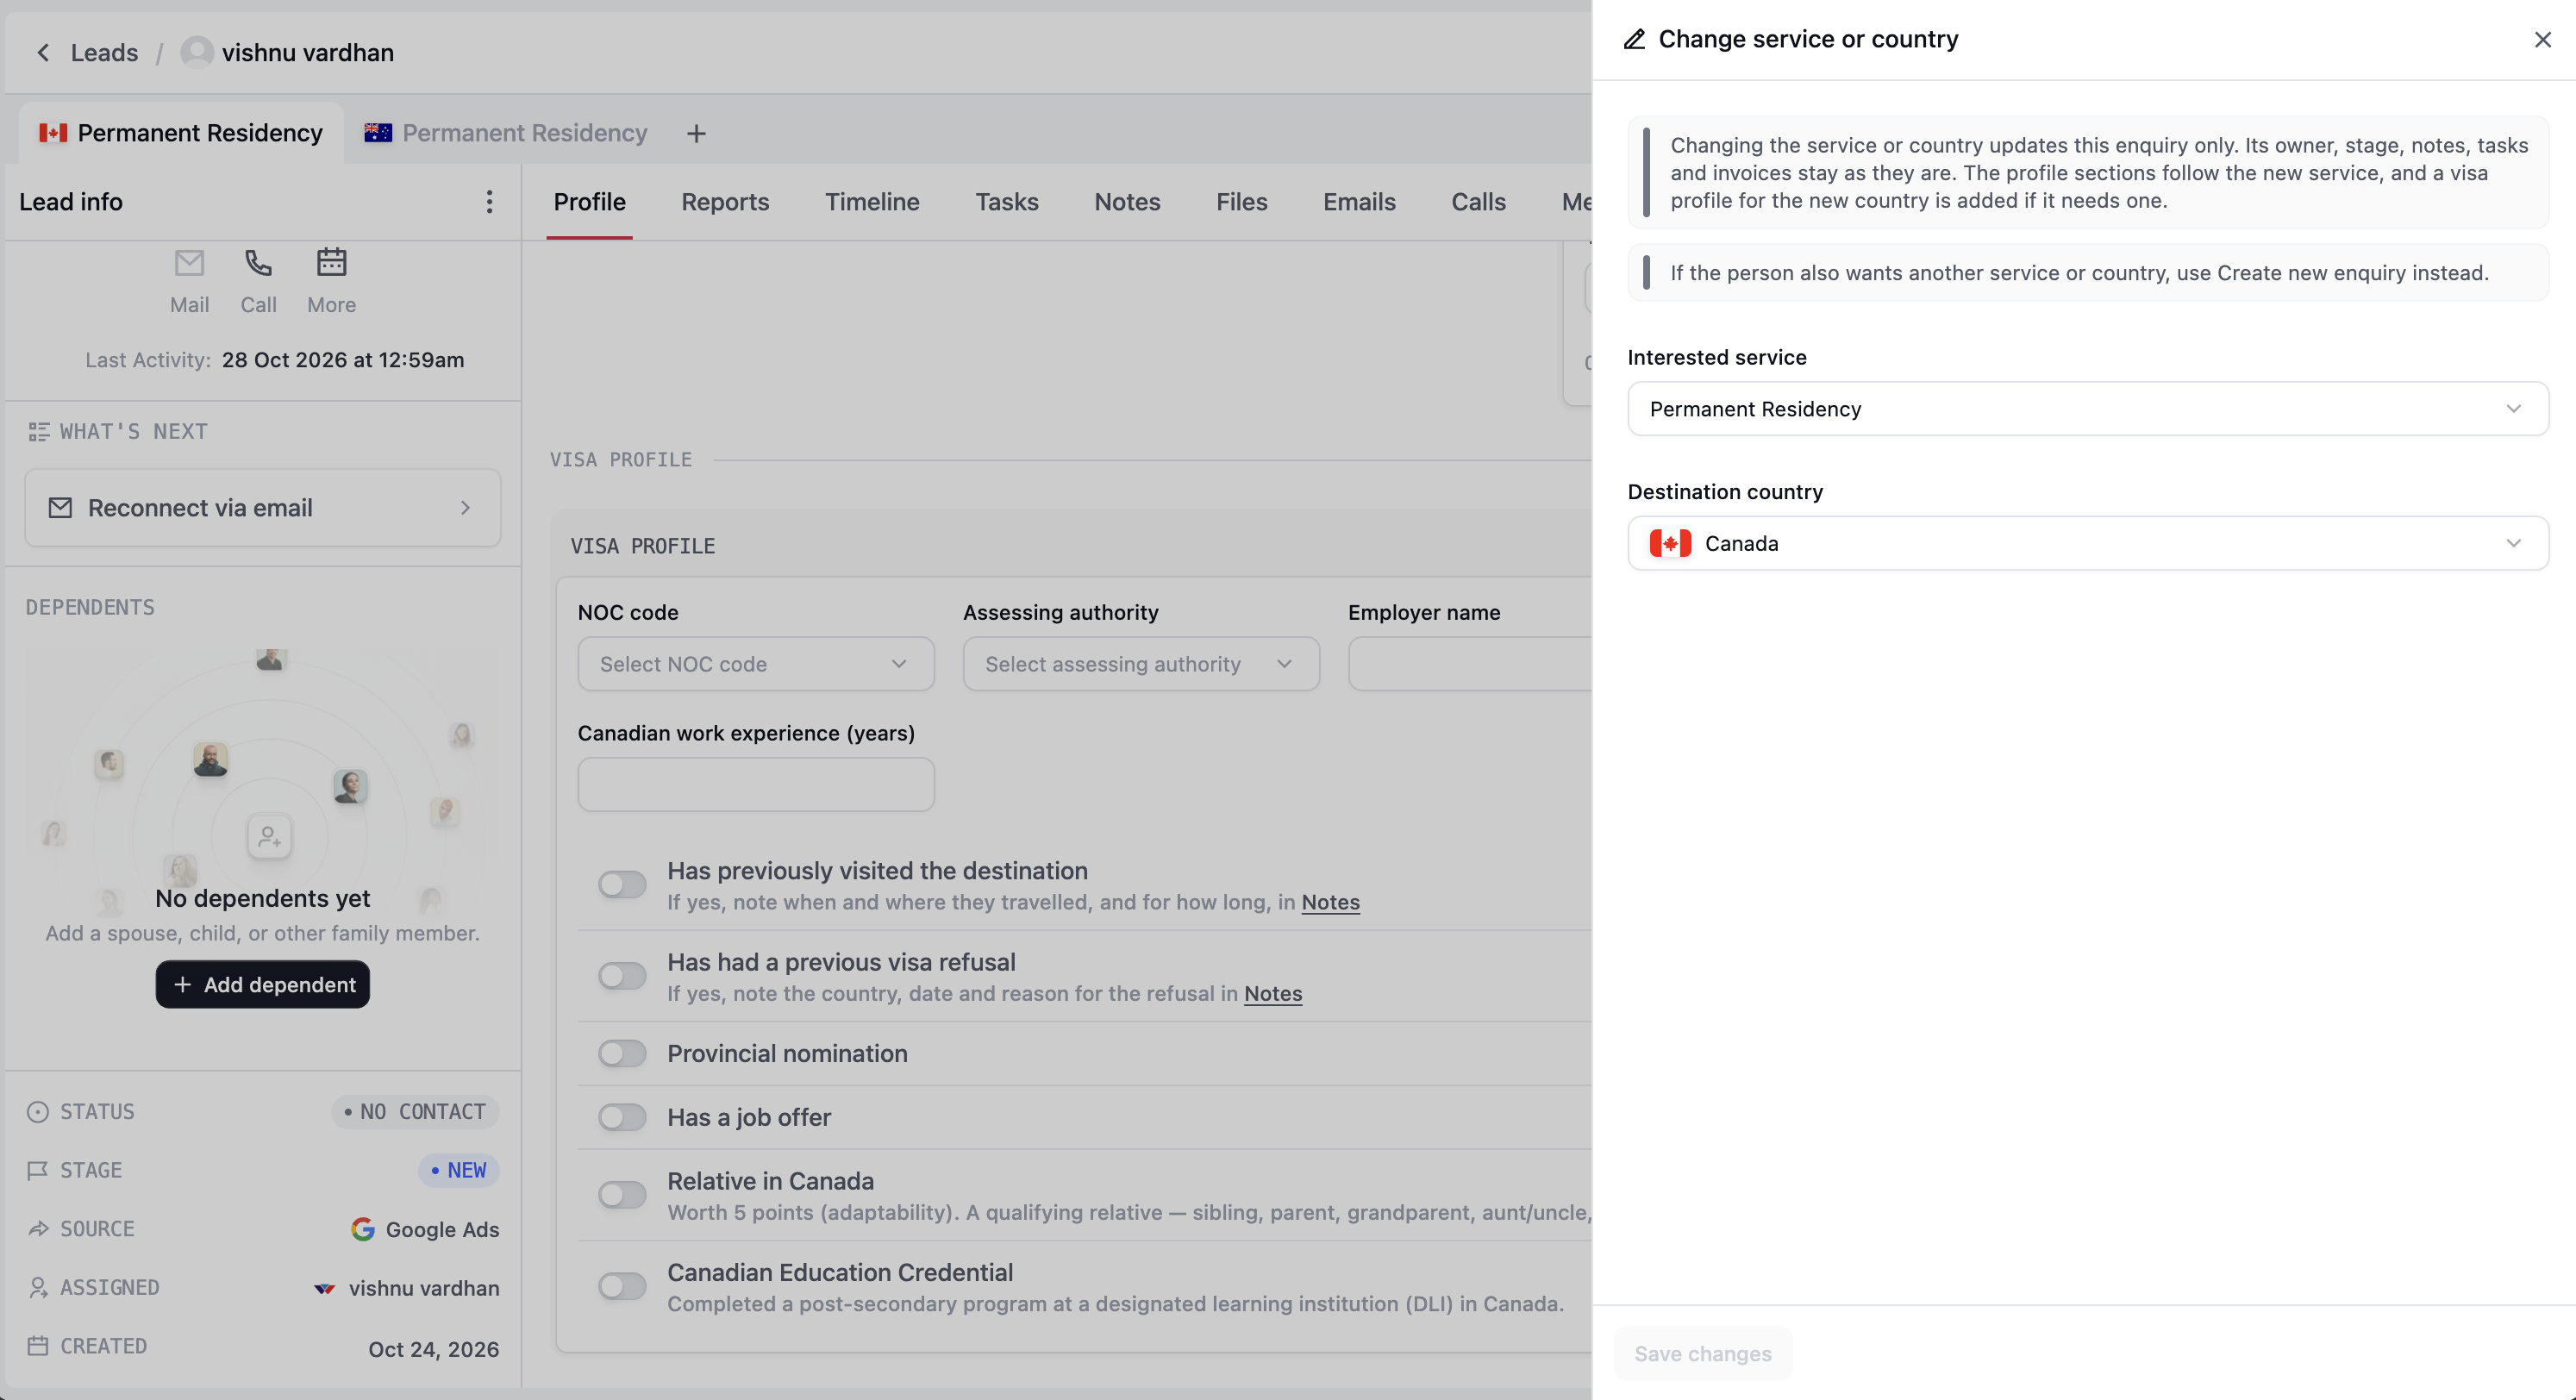Screen dimensions: 2576x1400
Task: Click the pencil icon beside Change service title
Action: (1634, 39)
